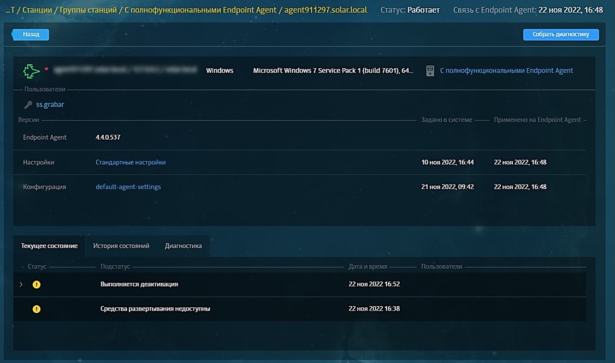Click the Выполняется деактивация status text

click(139, 284)
